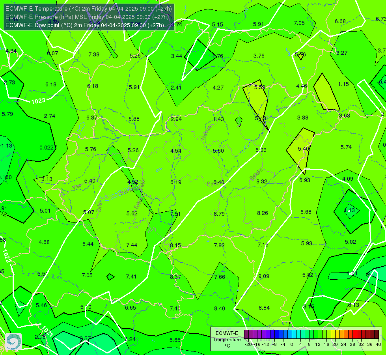Click the 9.09 grid value
Screen dimensions: 386x355
coord(264,276)
